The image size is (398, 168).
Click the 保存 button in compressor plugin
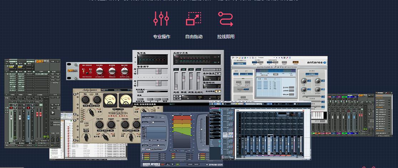click(165, 99)
